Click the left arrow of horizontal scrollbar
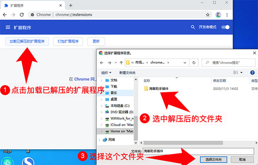 pyautogui.click(x=141, y=143)
